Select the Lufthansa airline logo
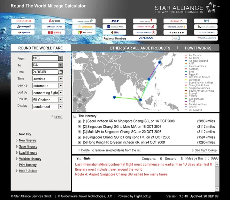Image resolution: width=230 pixels, height=200 pixels. point(84,27)
